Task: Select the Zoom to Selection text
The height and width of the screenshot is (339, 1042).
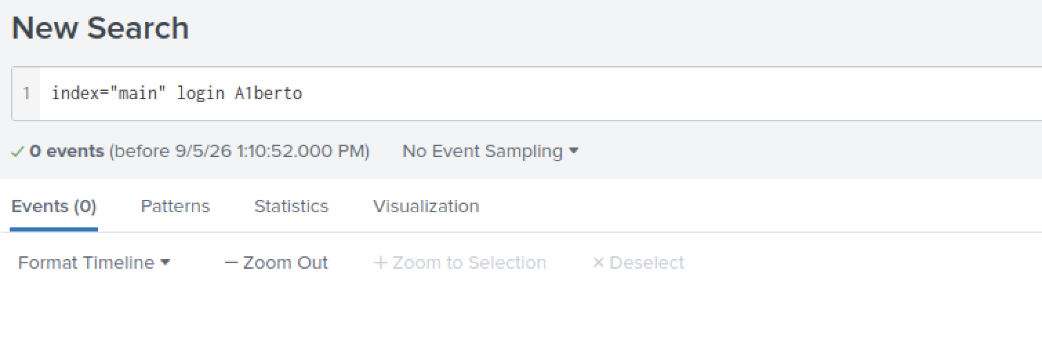Action: tap(469, 263)
